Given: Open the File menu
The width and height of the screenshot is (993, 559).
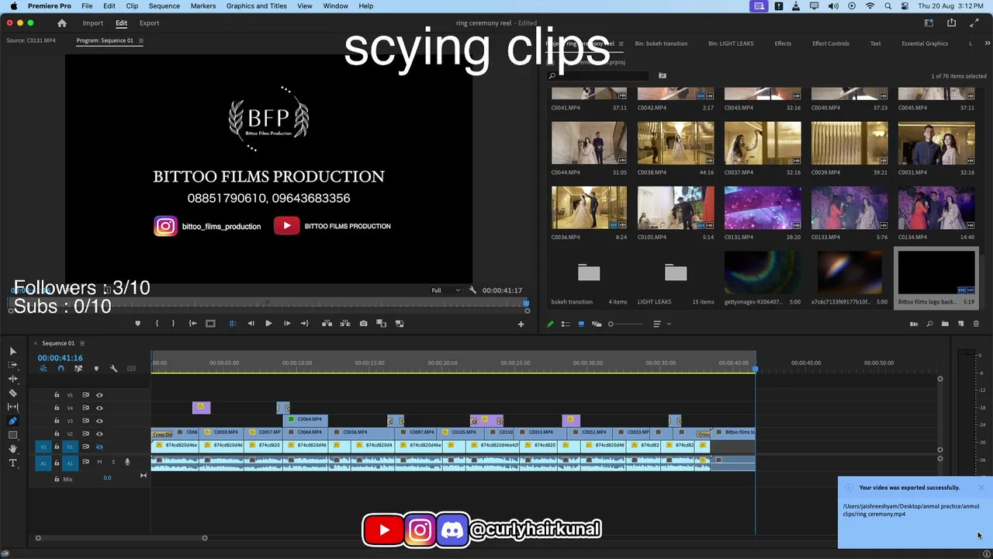Looking at the screenshot, I should (87, 6).
